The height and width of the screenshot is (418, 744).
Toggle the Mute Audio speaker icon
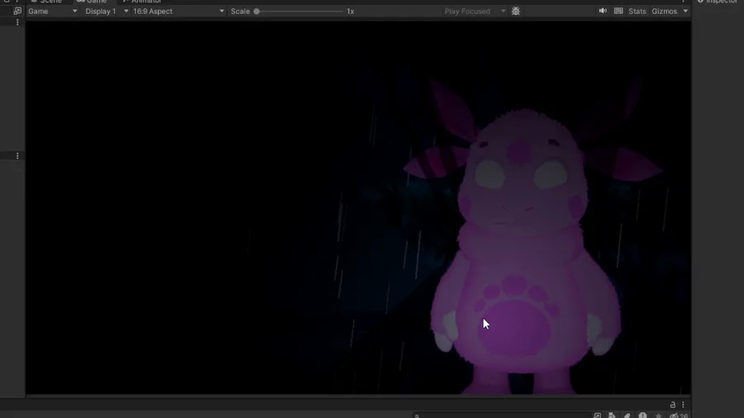click(603, 12)
